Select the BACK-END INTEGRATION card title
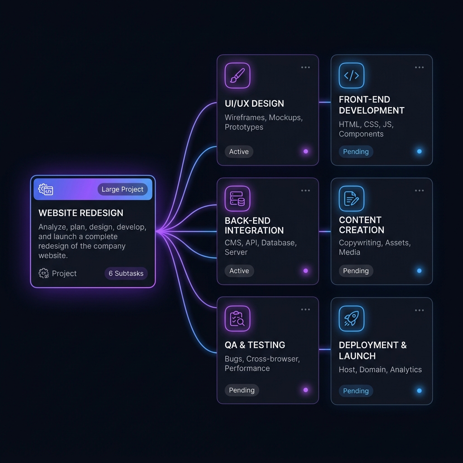The image size is (463, 463). (254, 225)
